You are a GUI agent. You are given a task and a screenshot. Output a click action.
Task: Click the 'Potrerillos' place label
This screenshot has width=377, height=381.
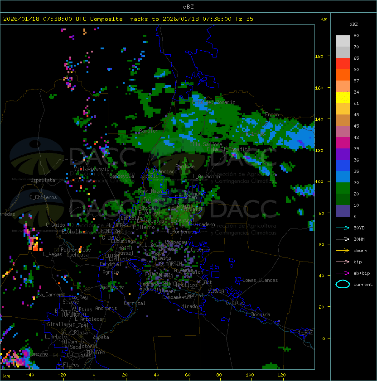click(x=76, y=250)
